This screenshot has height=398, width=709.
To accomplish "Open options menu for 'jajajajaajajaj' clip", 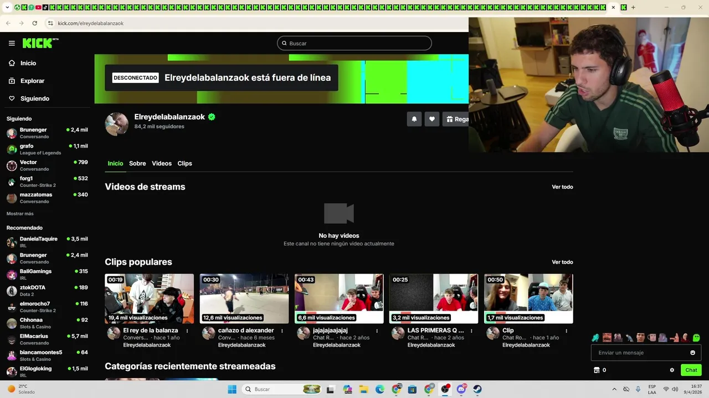I will [377, 331].
